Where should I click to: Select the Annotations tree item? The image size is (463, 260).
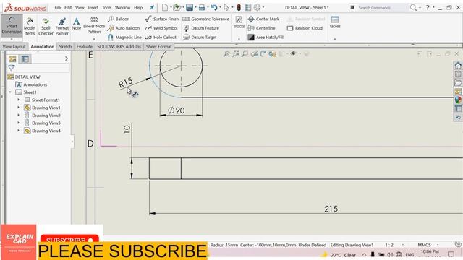click(35, 84)
